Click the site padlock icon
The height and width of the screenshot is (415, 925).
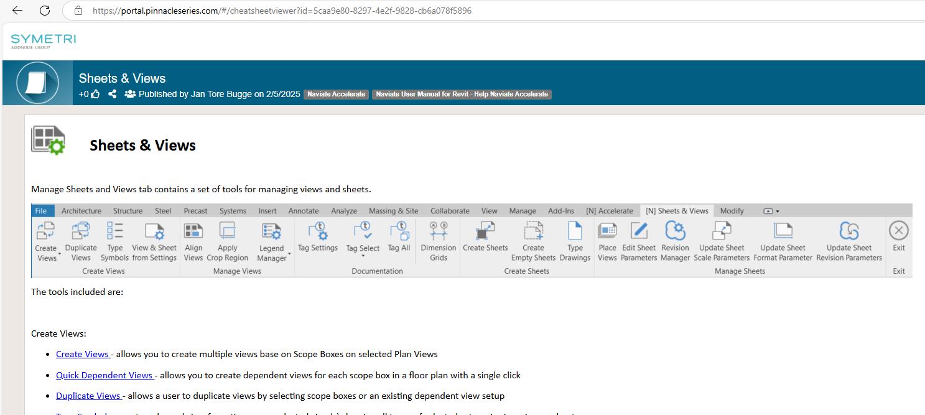click(x=78, y=11)
